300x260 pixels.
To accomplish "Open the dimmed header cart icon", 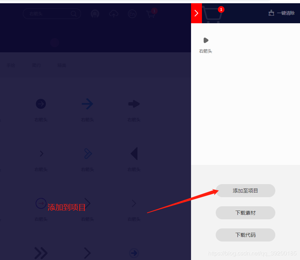I will [151, 14].
